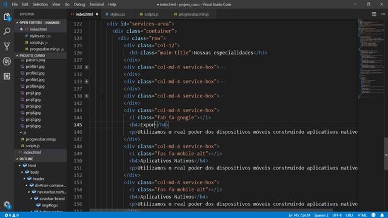
Task: Select profile1.jpg in the file tree
Action: (35, 67)
